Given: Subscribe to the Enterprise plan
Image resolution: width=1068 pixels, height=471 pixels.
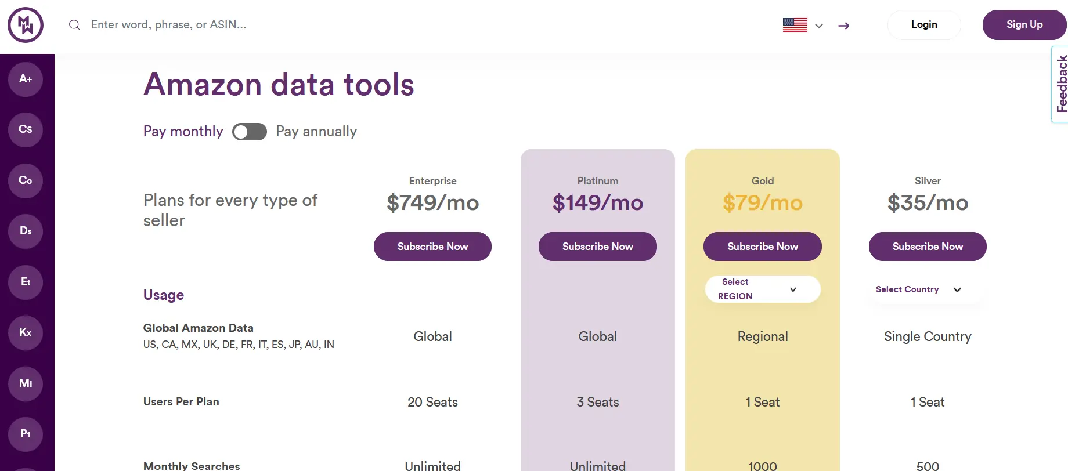Looking at the screenshot, I should pos(432,247).
